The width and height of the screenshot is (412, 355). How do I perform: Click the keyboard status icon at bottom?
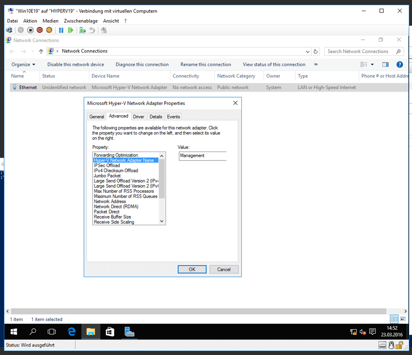(382, 345)
